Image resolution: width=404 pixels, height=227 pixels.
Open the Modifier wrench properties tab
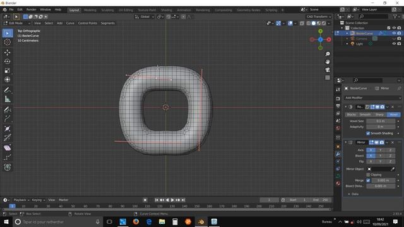pyautogui.click(x=338, y=154)
